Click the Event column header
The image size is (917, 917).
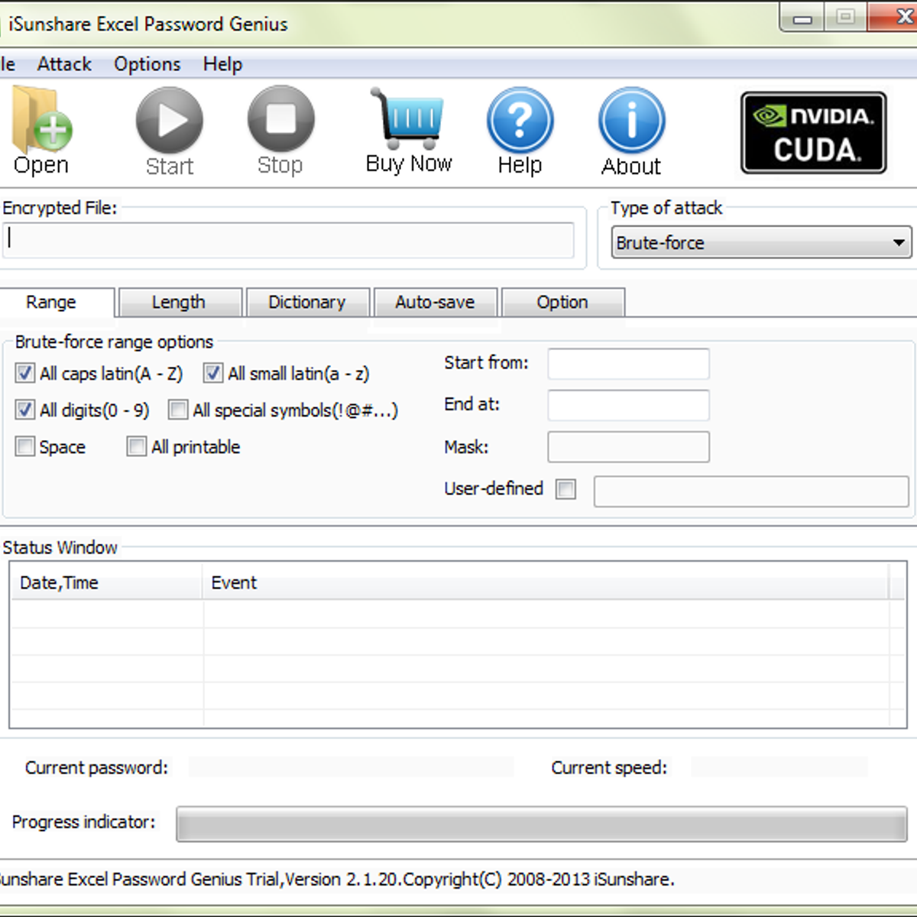pos(546,583)
